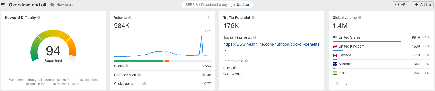Screen dimensions: 435x91
Task: Click the Parent Topic help icon
Action: 246,61
